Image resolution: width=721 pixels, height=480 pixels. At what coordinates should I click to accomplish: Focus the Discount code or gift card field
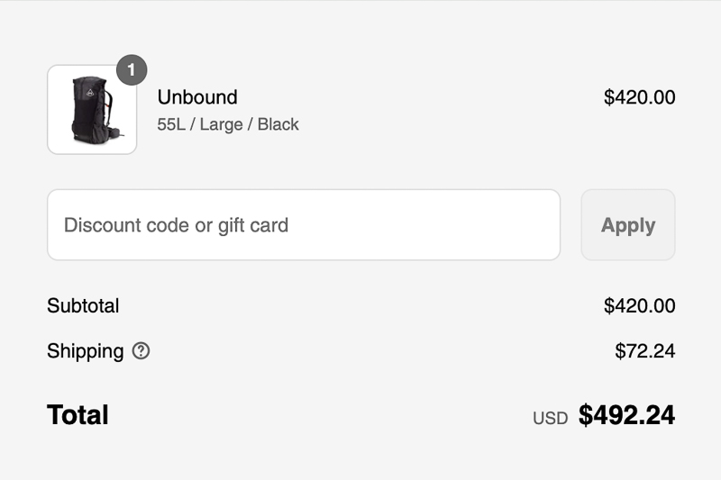304,224
